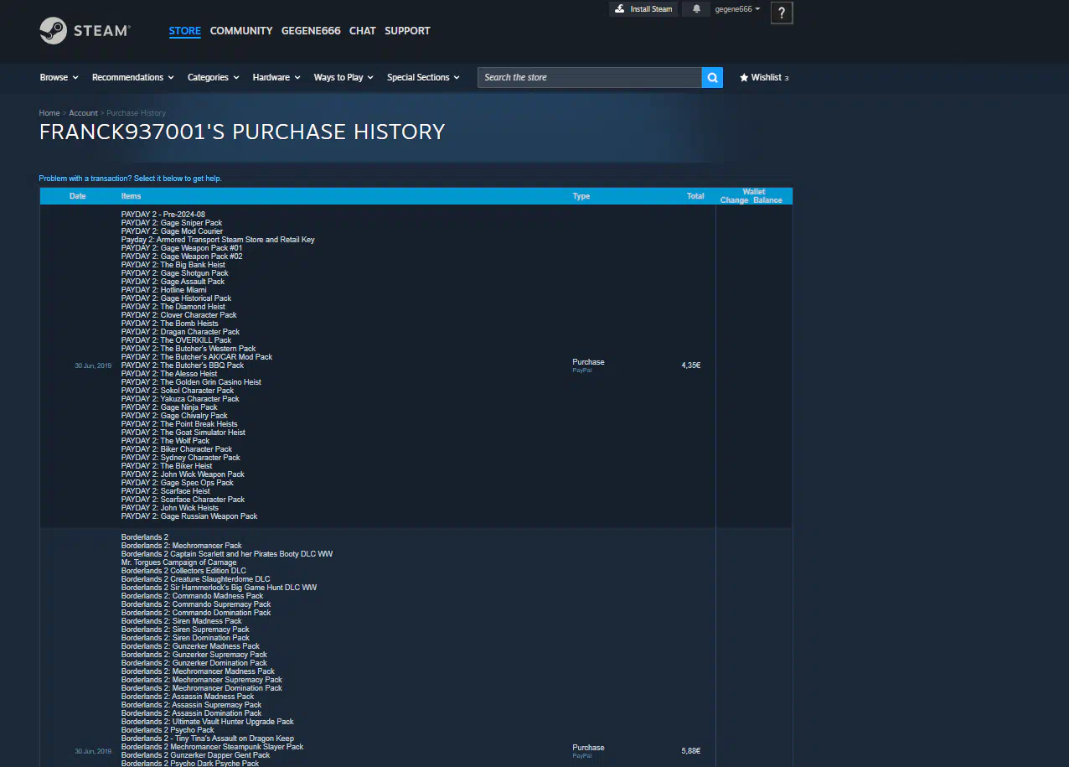Open the notifications bell icon
This screenshot has width=1069, height=767.
tap(696, 9)
